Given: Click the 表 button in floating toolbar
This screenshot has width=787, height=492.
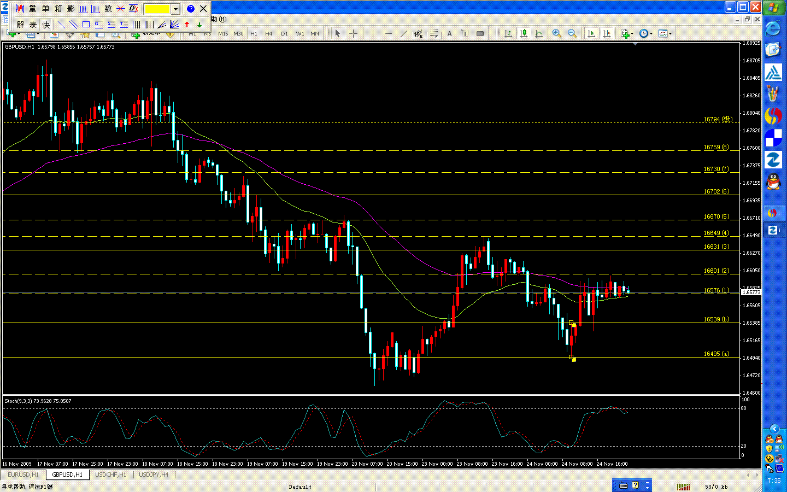Looking at the screenshot, I should click(x=33, y=25).
